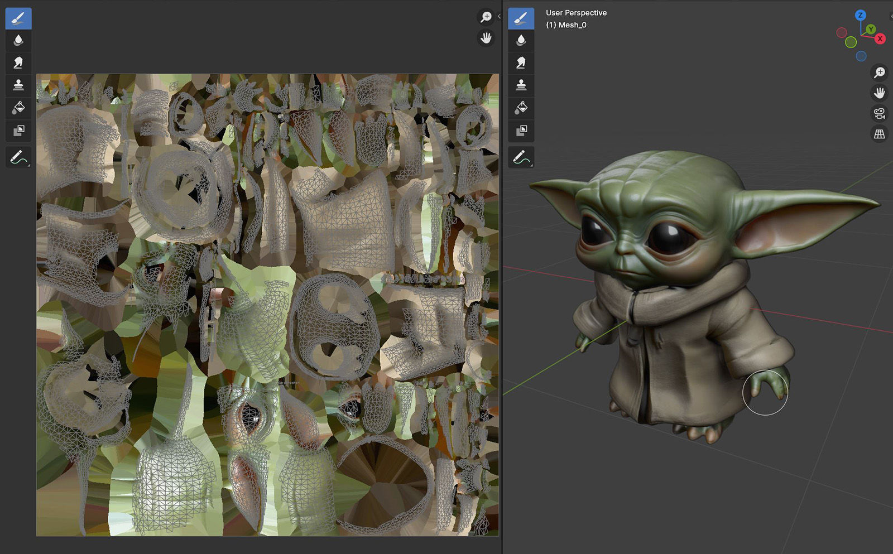
Task: Click the pan hand in the 3D viewport
Action: pyautogui.click(x=880, y=93)
